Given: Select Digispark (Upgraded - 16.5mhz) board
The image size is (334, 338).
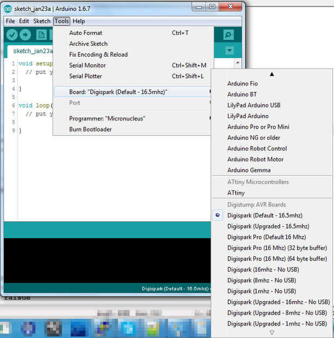Looking at the screenshot, I should [272, 226].
